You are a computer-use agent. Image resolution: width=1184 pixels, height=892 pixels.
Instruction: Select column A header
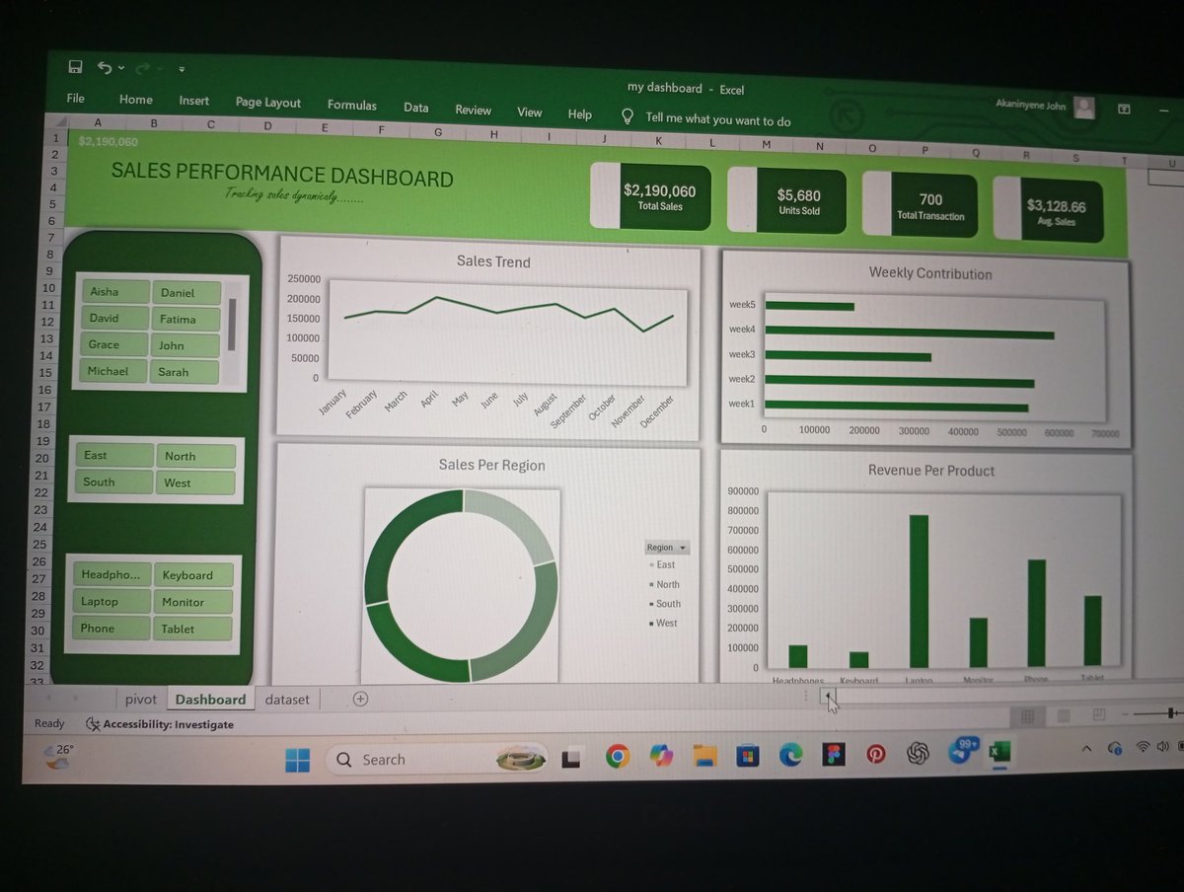point(98,123)
